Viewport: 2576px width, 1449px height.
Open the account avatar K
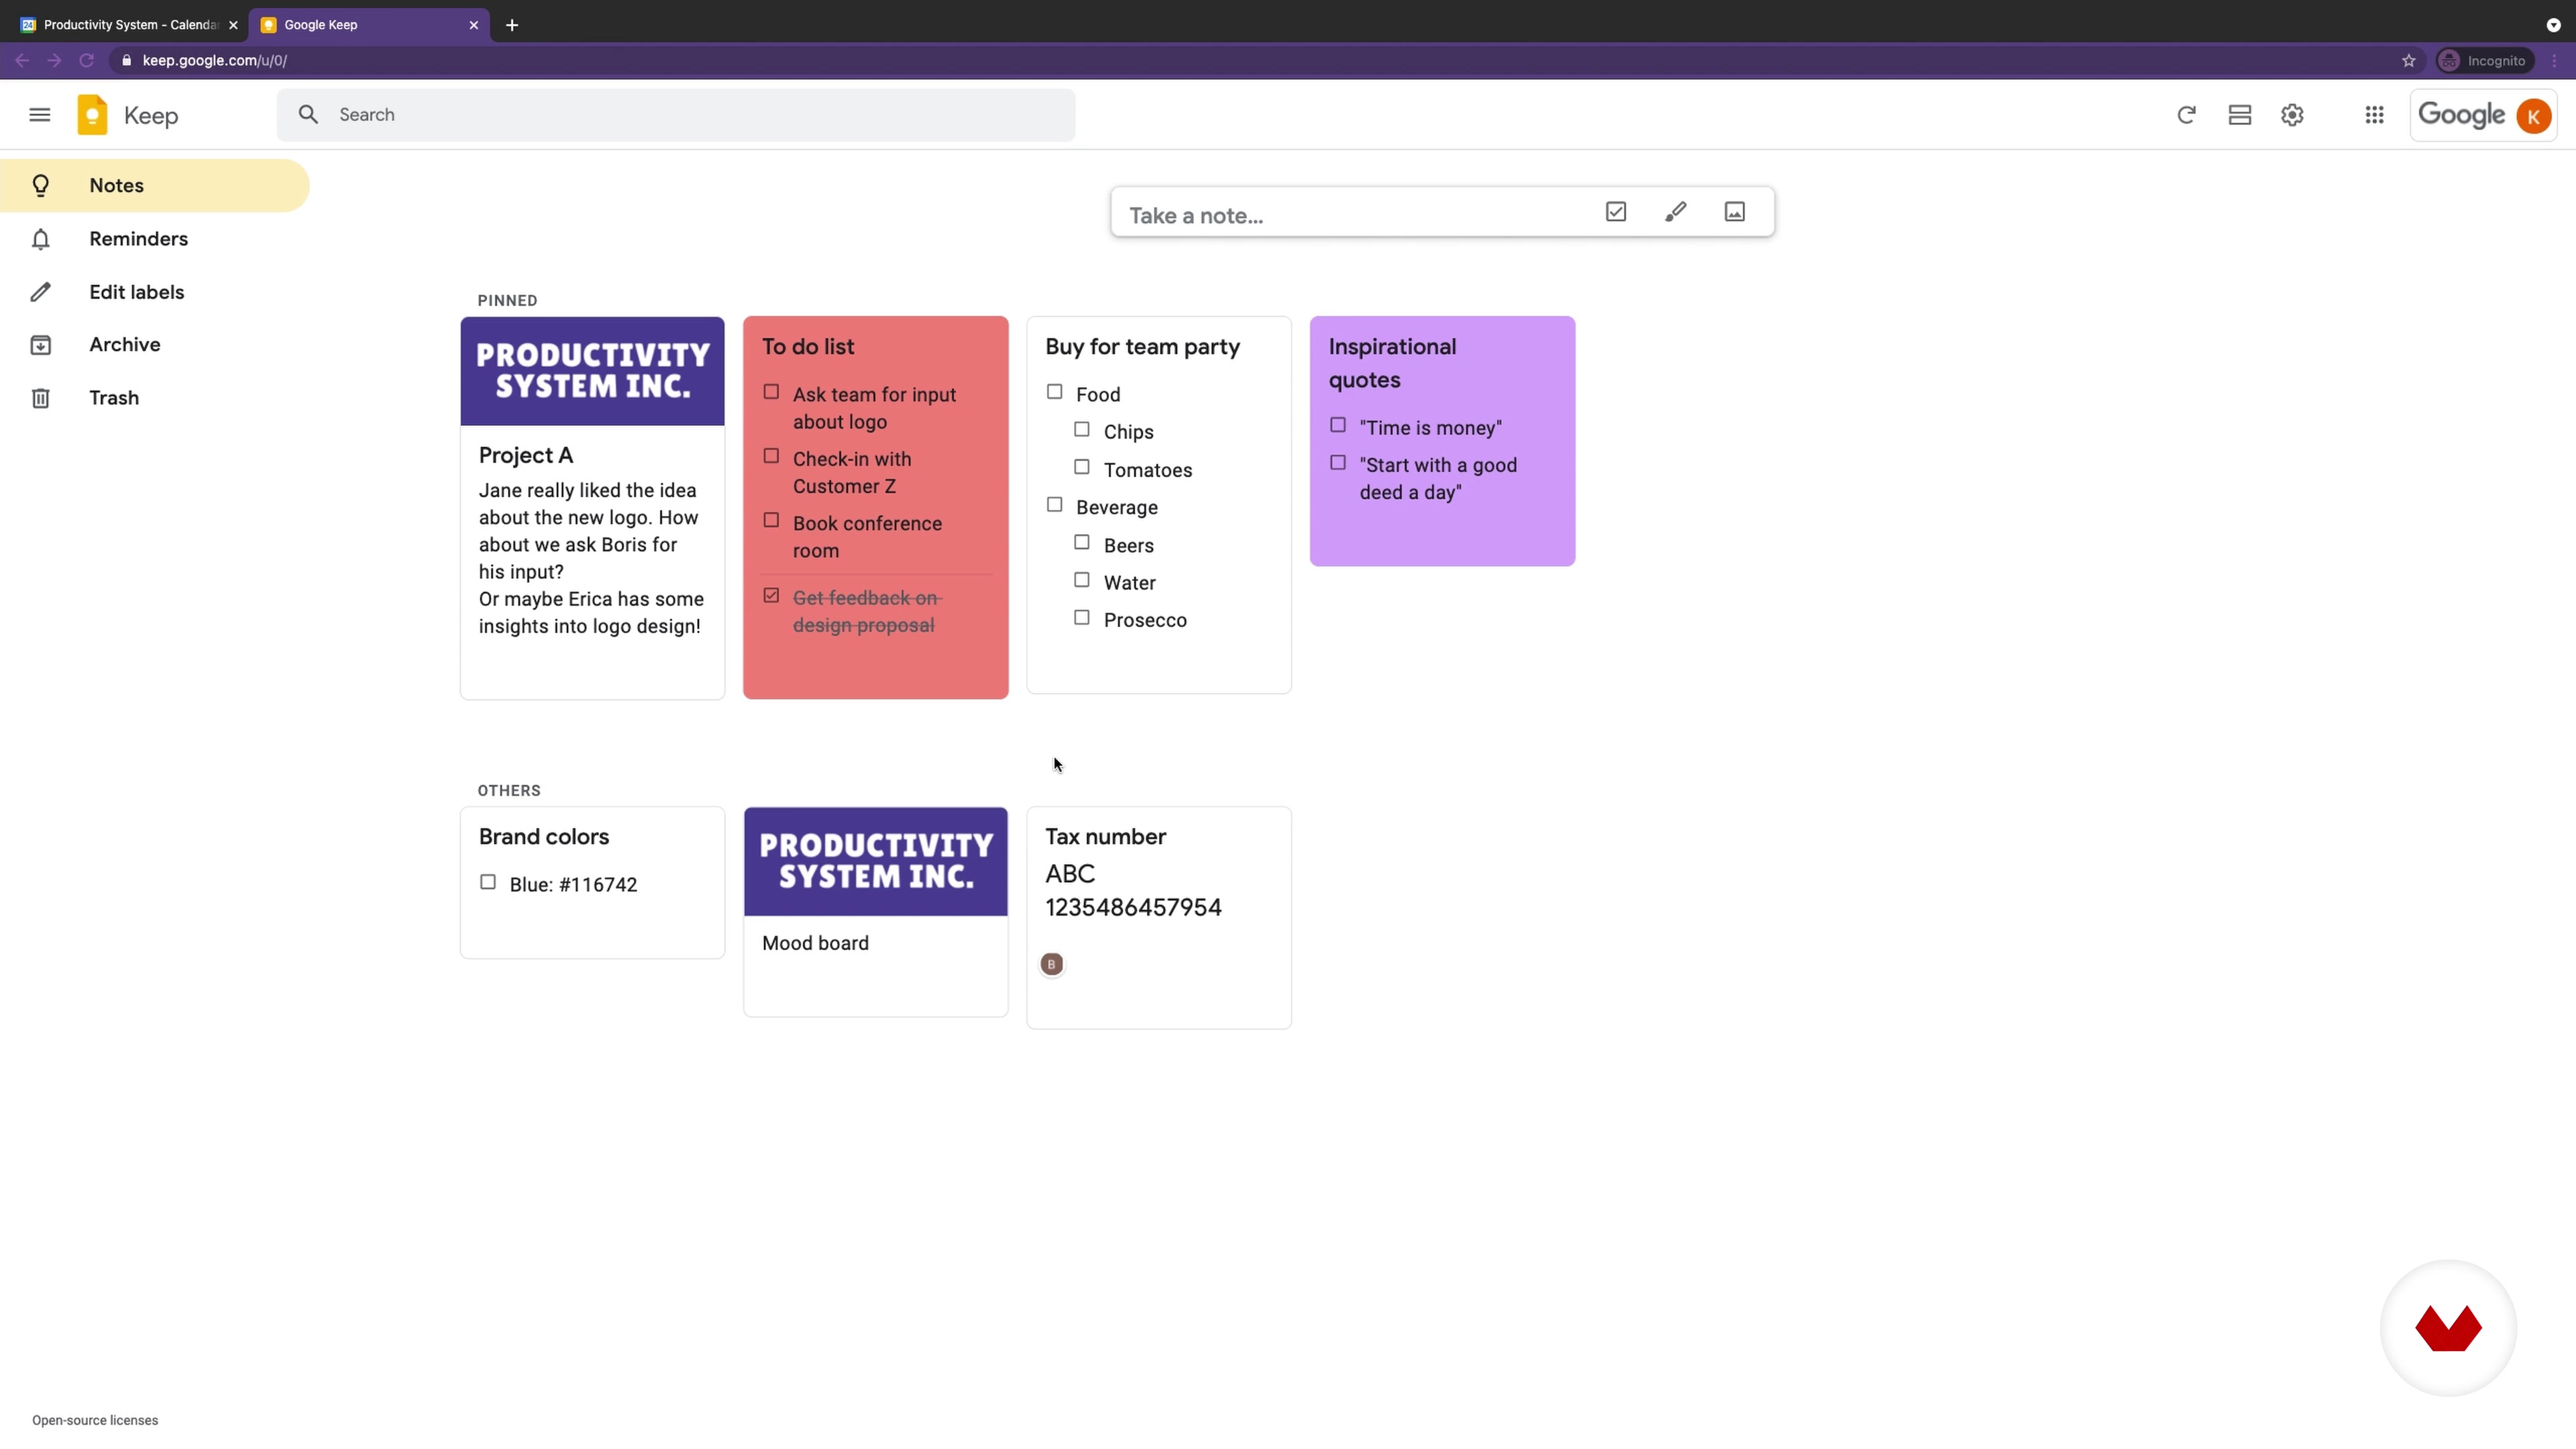2533,116
